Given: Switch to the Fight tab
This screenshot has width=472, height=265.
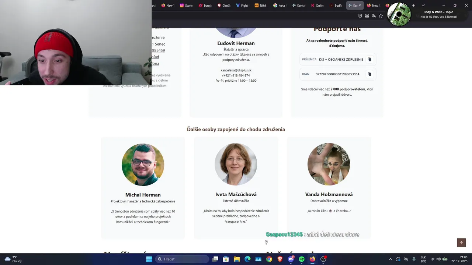Looking at the screenshot, I should pyautogui.click(x=243, y=6).
